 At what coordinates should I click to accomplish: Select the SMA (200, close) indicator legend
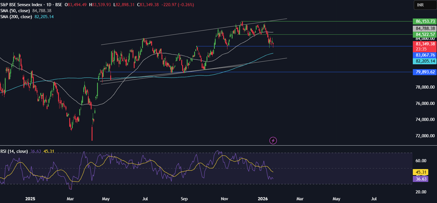[16, 17]
